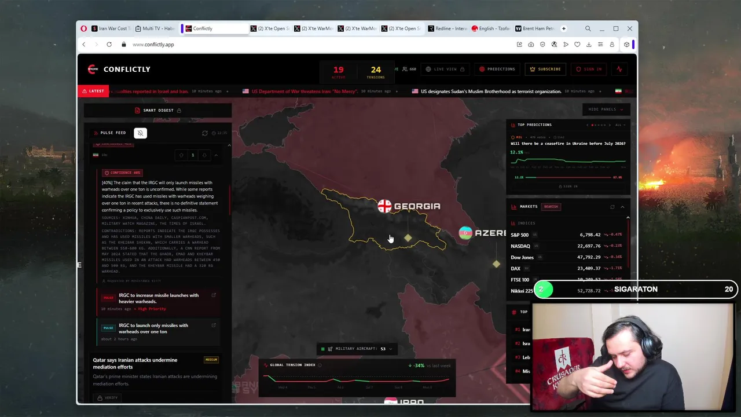The width and height of the screenshot is (741, 417).
Task: Upvote the pulse feed item
Action: coord(181,155)
